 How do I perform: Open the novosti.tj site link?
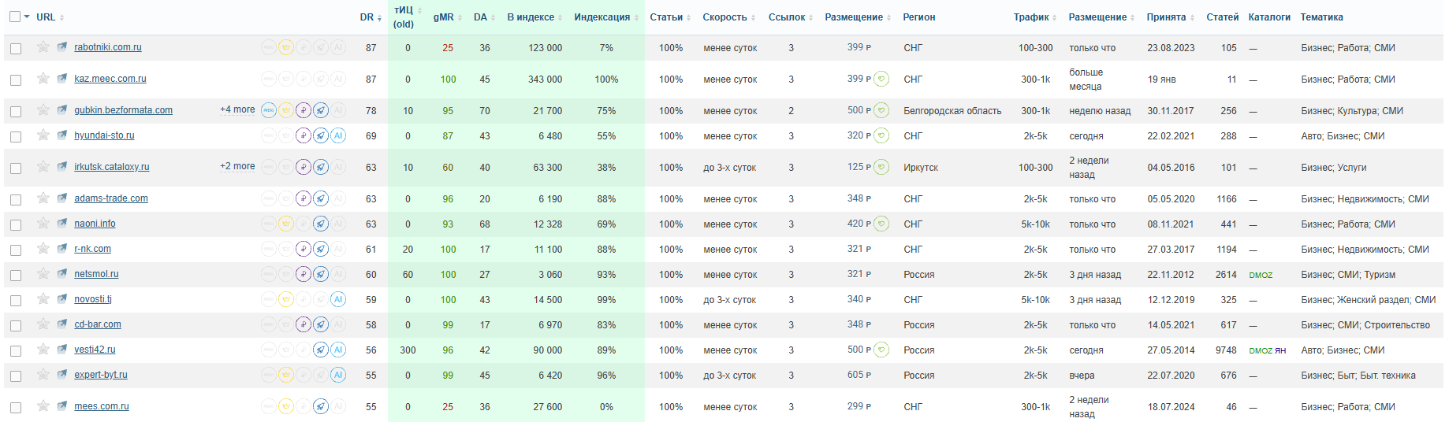93,299
